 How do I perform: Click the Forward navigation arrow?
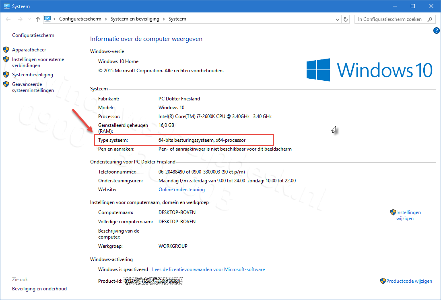[x=20, y=19]
